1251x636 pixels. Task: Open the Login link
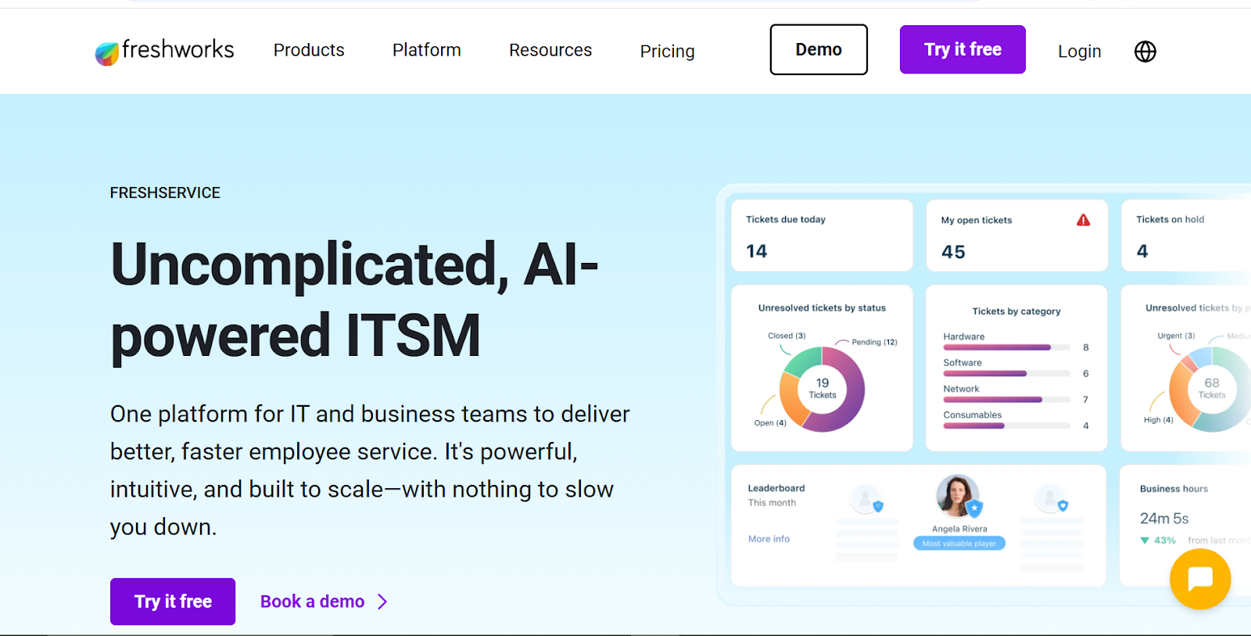point(1079,52)
